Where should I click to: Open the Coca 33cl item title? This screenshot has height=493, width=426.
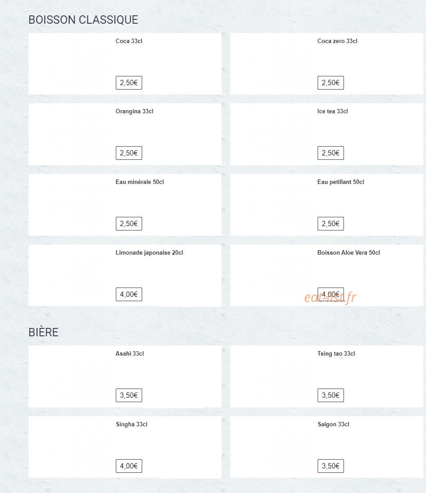tap(129, 41)
